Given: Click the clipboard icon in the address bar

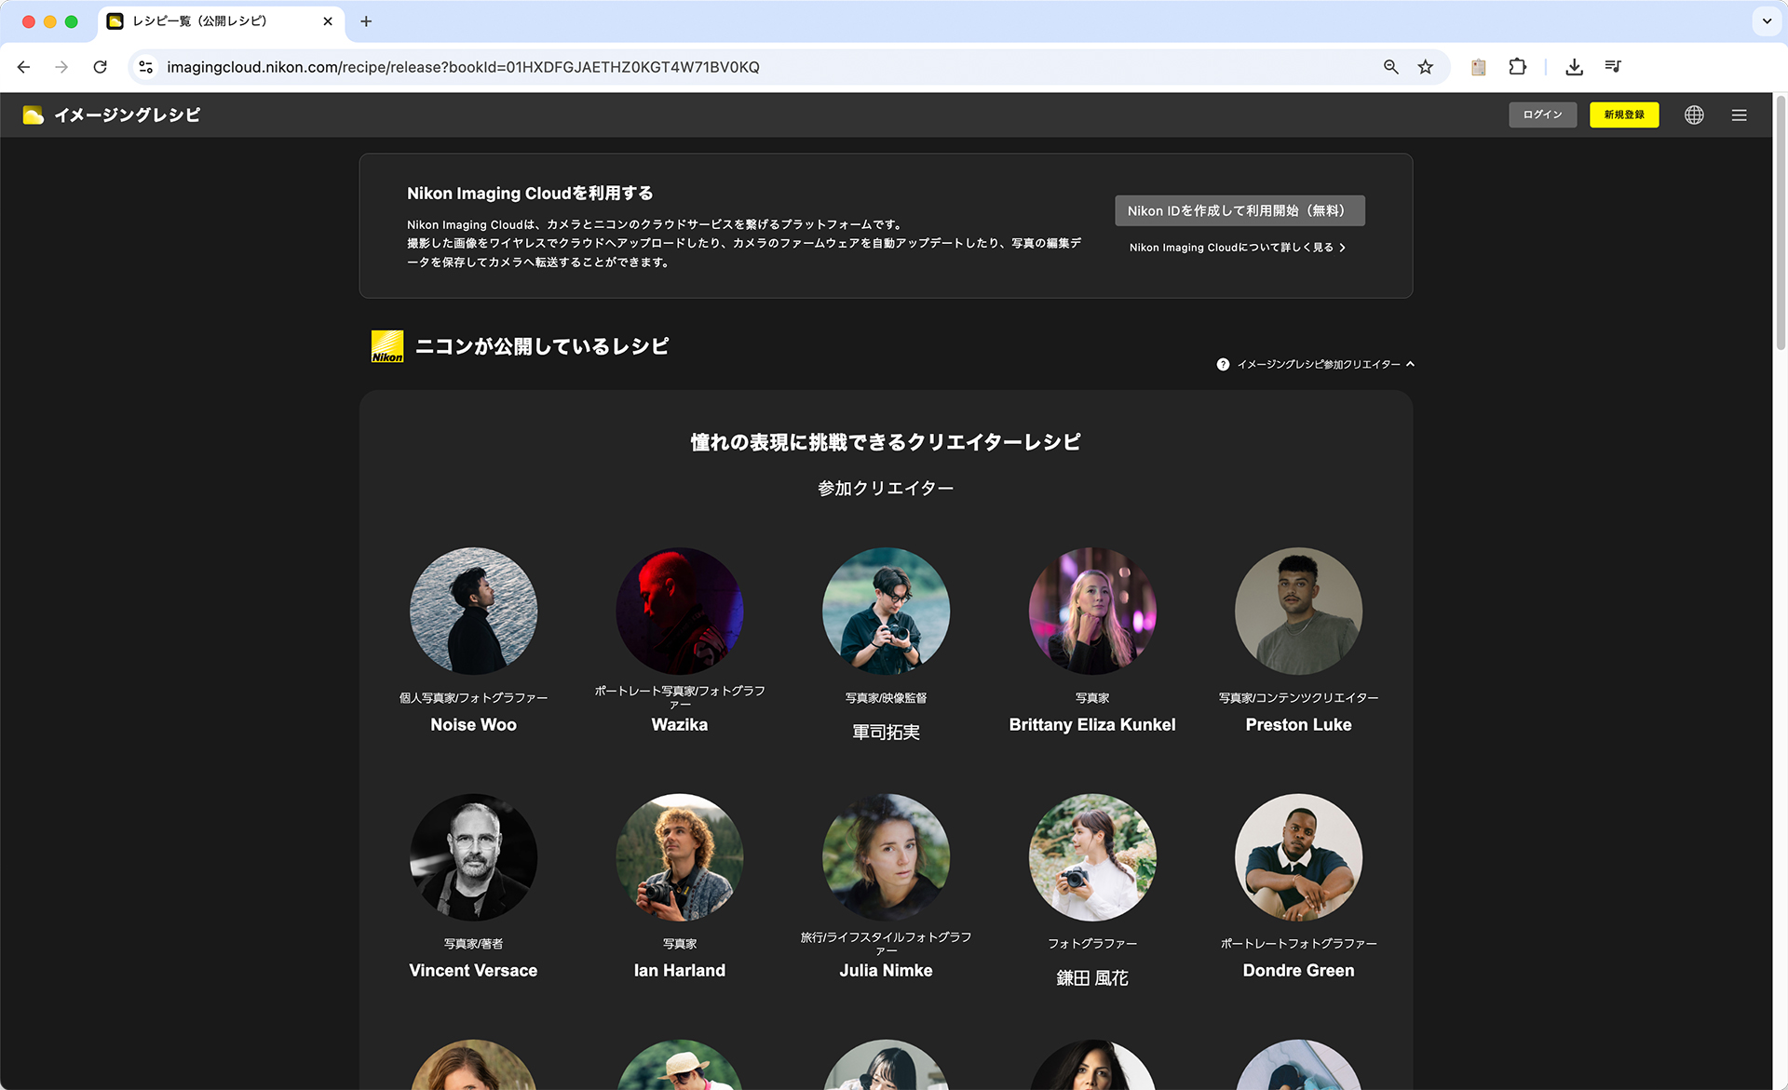Looking at the screenshot, I should tap(1477, 66).
